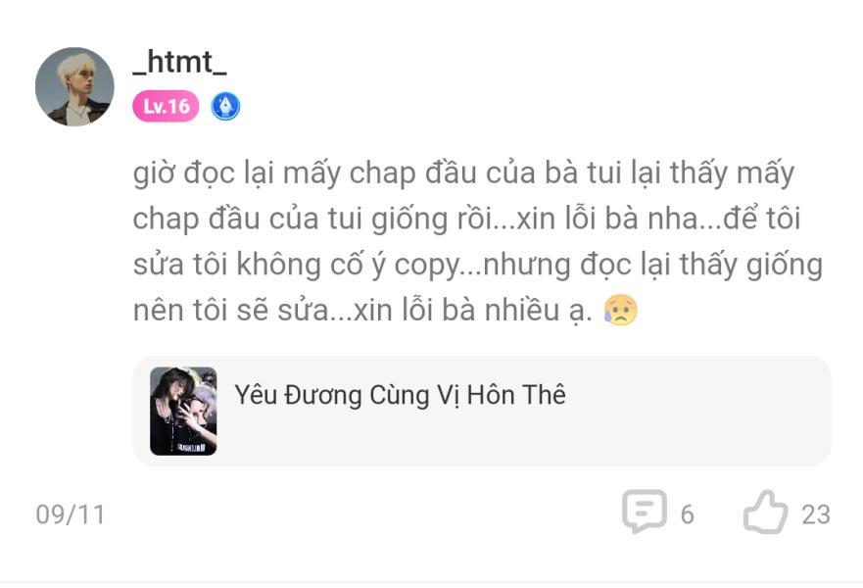Click the reply count 6
This screenshot has width=863, height=588.
(688, 514)
